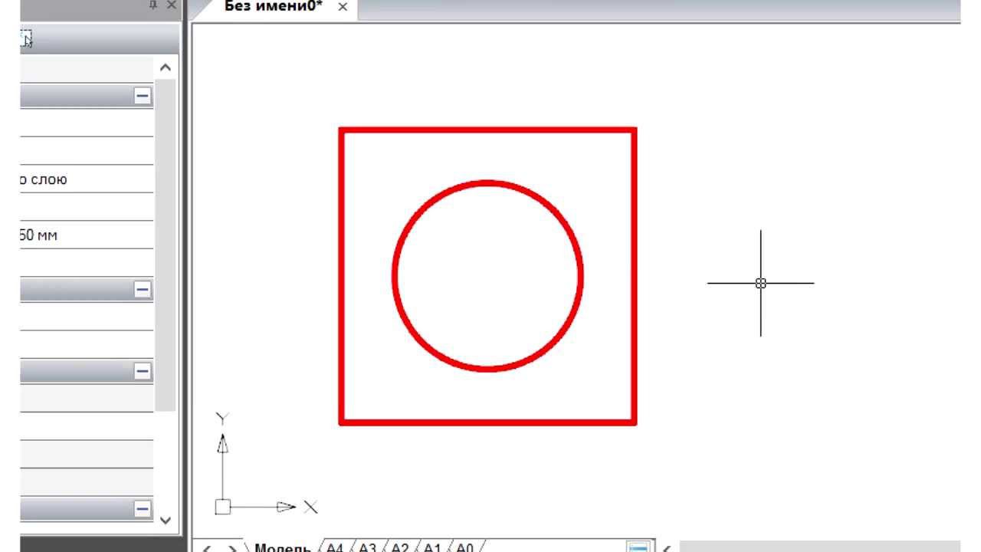Open the A4 layout tab
This screenshot has width=981, height=552.
tap(335, 547)
